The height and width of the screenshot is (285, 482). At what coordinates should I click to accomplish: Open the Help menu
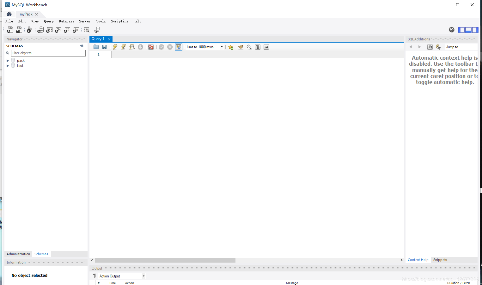click(137, 21)
